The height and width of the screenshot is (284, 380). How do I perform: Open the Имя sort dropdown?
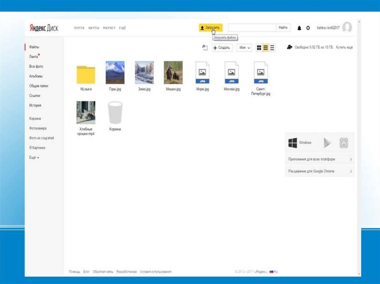(x=244, y=48)
